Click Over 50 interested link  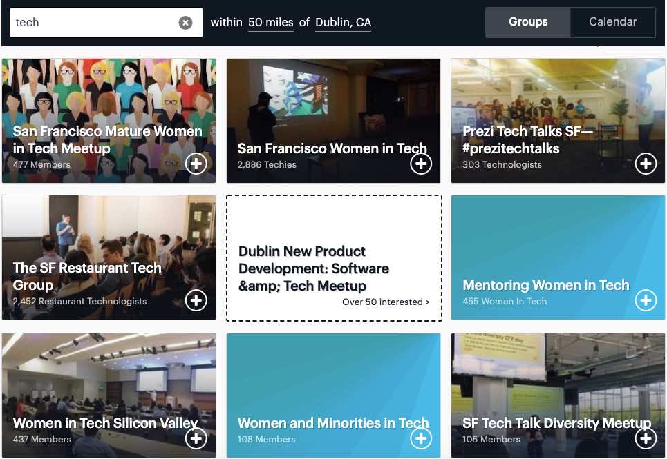(386, 302)
